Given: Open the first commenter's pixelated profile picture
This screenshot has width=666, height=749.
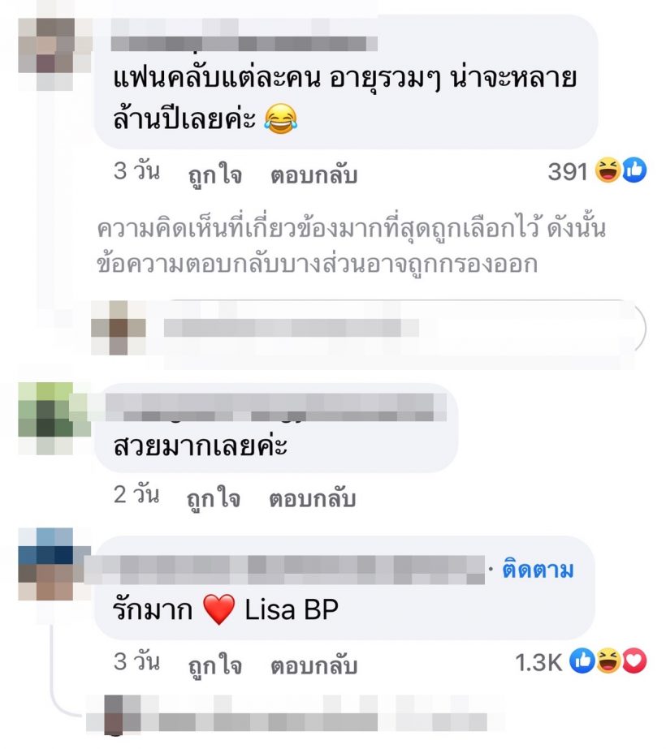Looking at the screenshot, I should (55, 54).
